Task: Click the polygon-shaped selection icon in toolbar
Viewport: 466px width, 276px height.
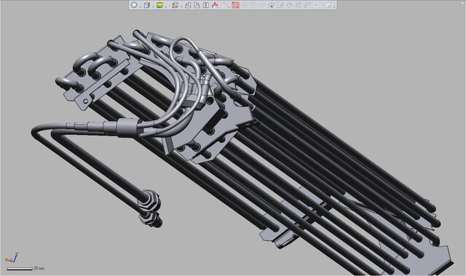Action: [134, 5]
